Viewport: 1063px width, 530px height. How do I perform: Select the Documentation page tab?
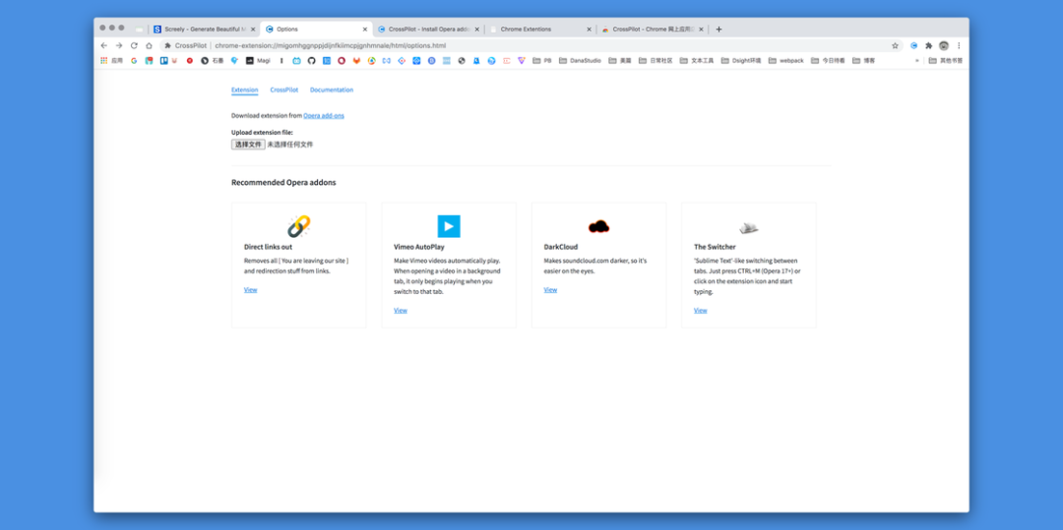pyautogui.click(x=332, y=90)
